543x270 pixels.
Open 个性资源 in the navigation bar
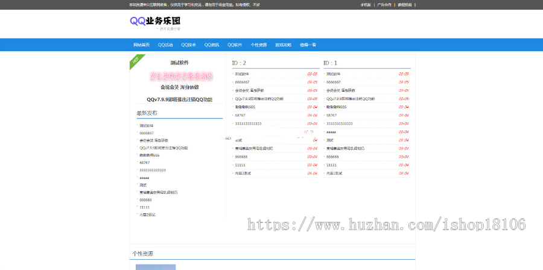point(259,45)
